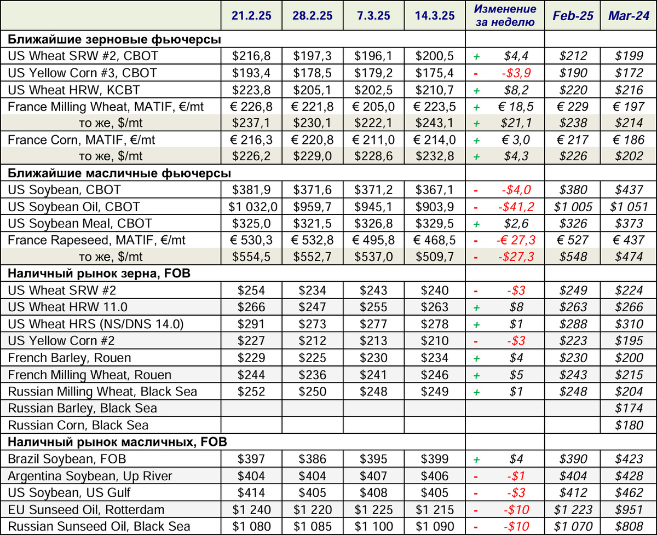Select the Russian Corn, Black Sea label

point(78,425)
